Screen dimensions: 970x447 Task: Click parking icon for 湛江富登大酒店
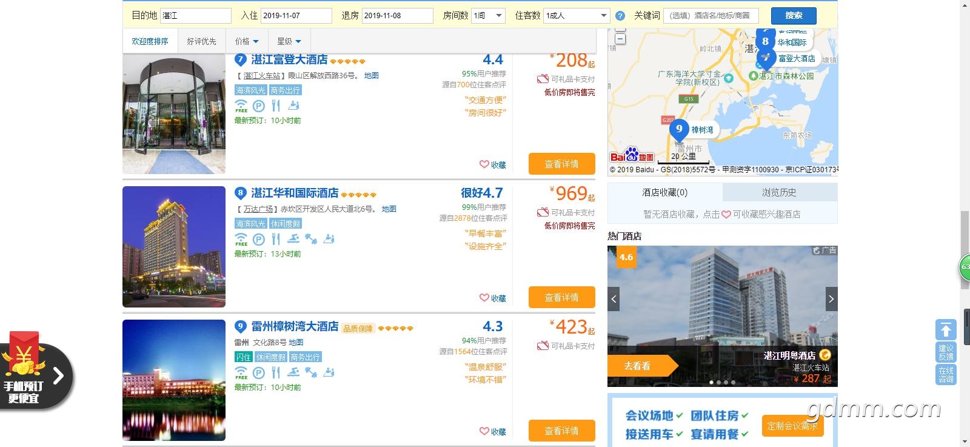click(258, 106)
